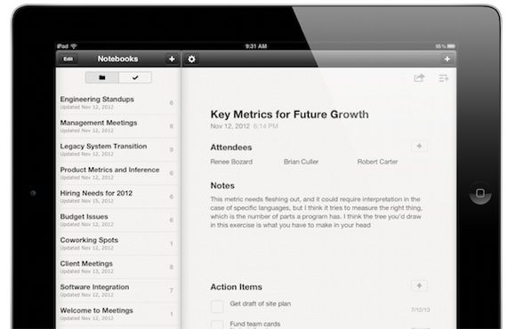Select attendee Renee Bozard

(231, 162)
